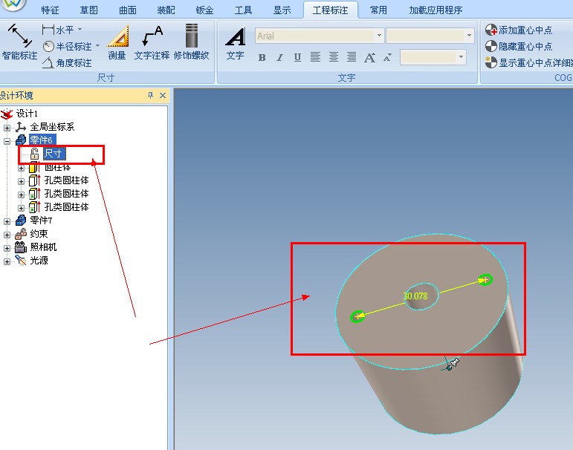Open the 文字注释 text annotation tool
This screenshot has height=450, width=573.
click(x=152, y=42)
